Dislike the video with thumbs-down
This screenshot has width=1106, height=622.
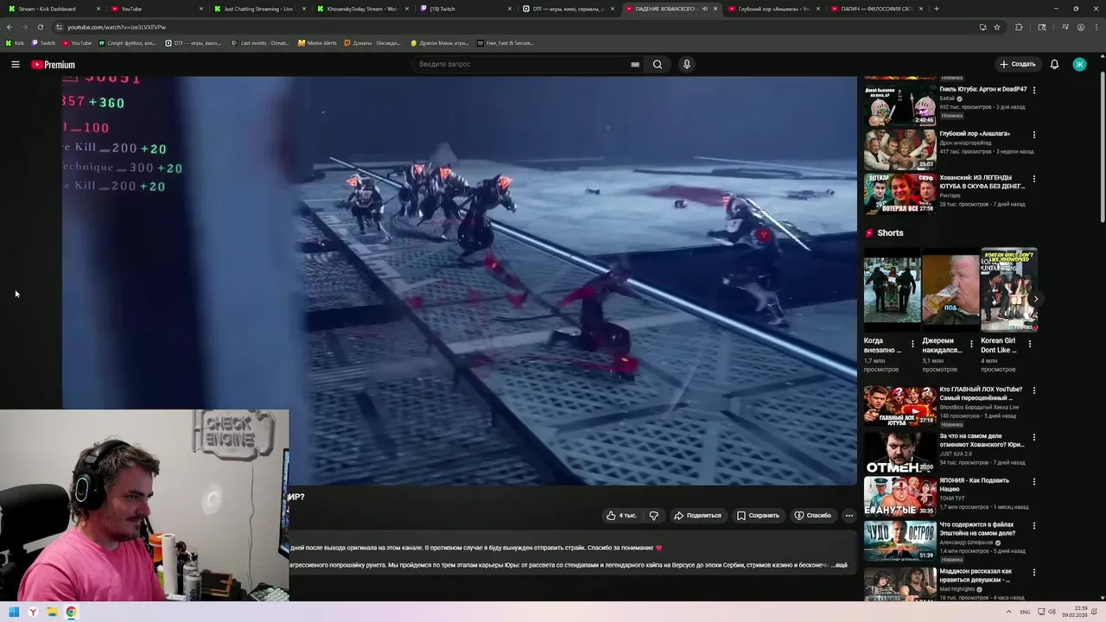(x=654, y=516)
